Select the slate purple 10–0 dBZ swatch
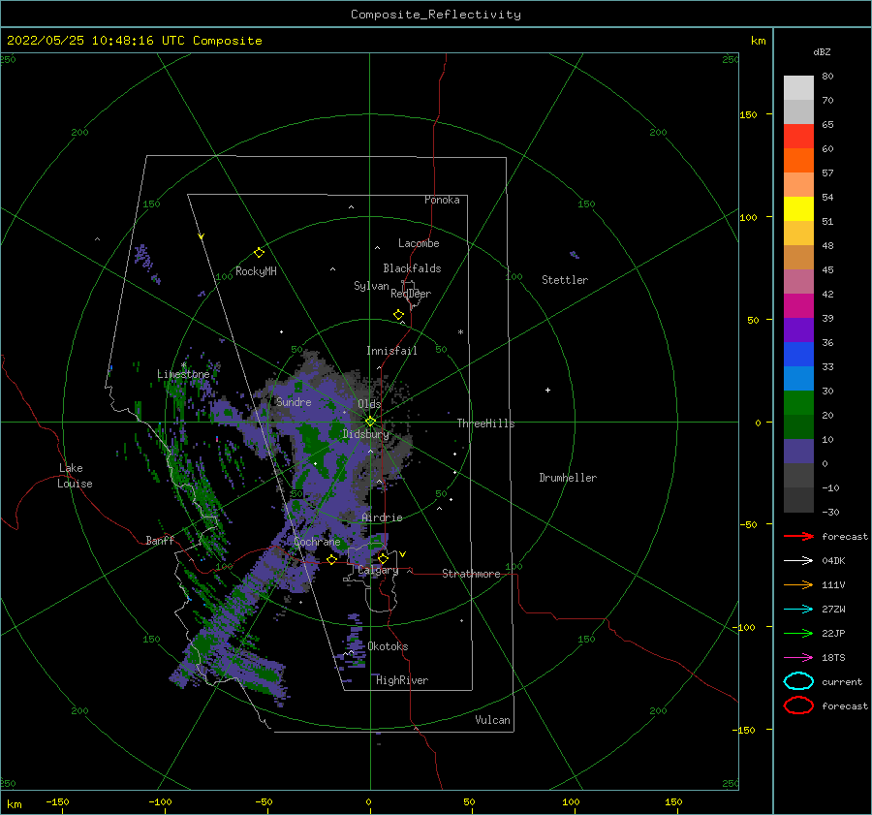Image resolution: width=872 pixels, height=815 pixels. tap(798, 452)
